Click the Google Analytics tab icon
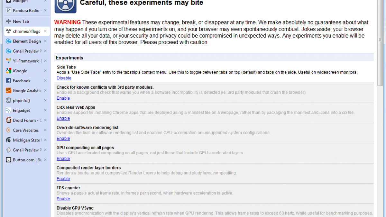 coord(8,91)
